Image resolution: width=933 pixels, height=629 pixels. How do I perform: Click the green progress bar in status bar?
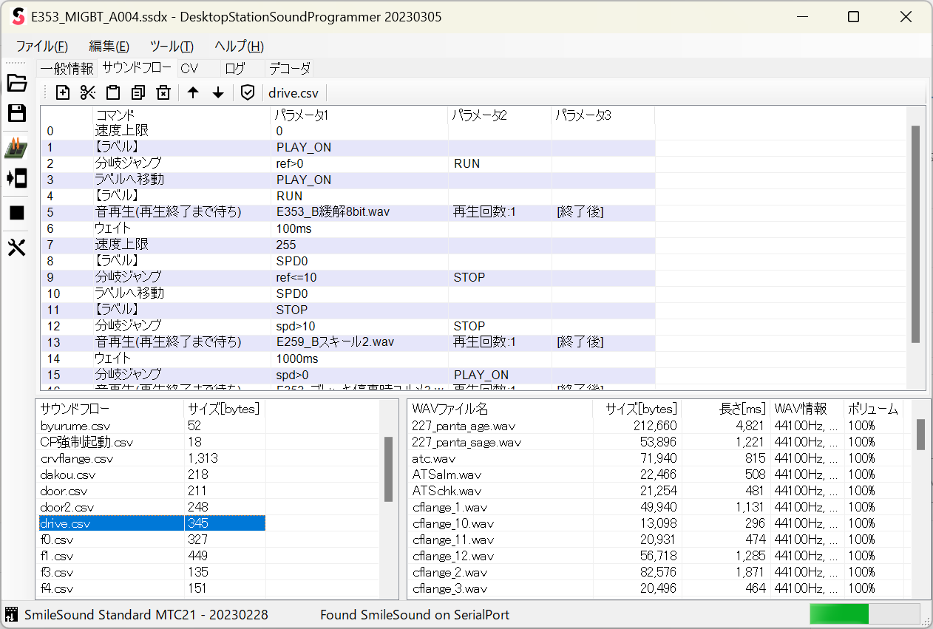click(x=839, y=614)
